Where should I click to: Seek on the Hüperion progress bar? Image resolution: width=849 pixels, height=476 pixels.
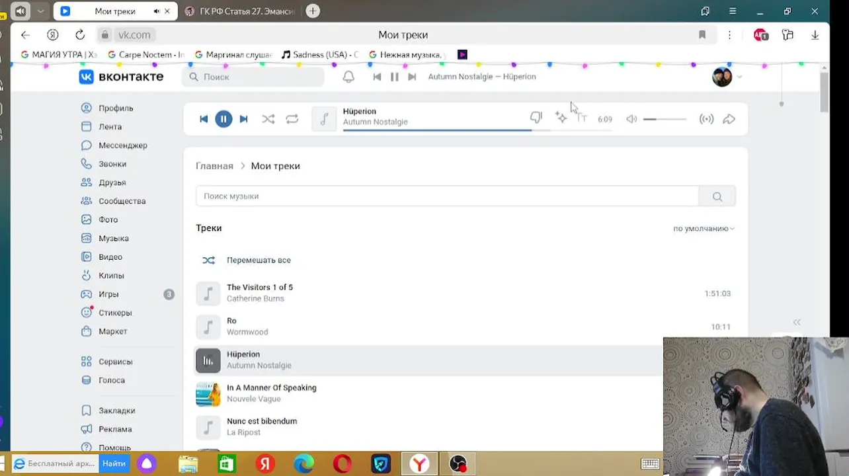477,130
